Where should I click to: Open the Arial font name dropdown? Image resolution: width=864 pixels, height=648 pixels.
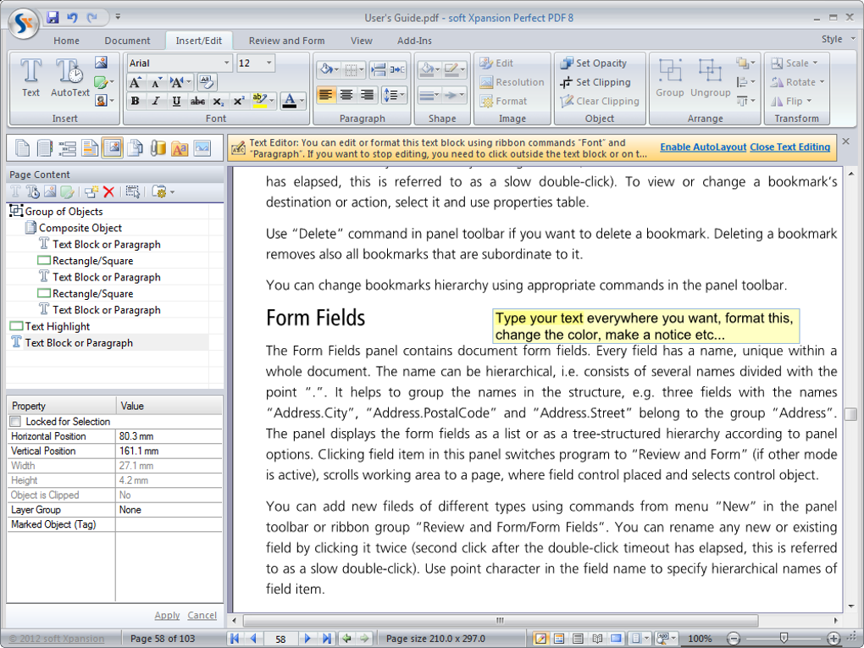pyautogui.click(x=226, y=63)
